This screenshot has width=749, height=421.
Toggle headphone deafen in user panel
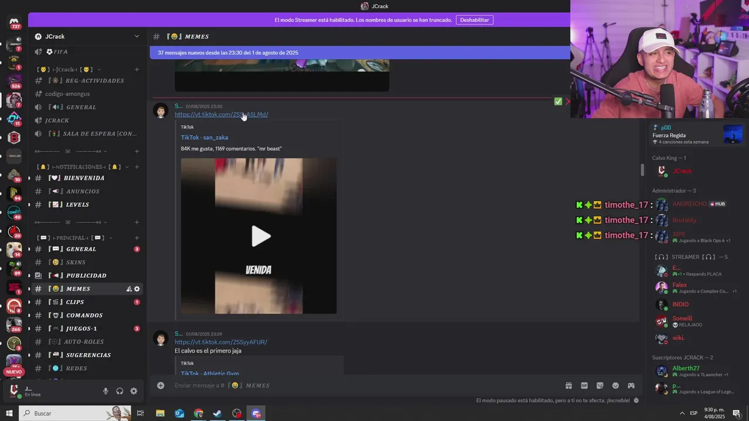(120, 391)
